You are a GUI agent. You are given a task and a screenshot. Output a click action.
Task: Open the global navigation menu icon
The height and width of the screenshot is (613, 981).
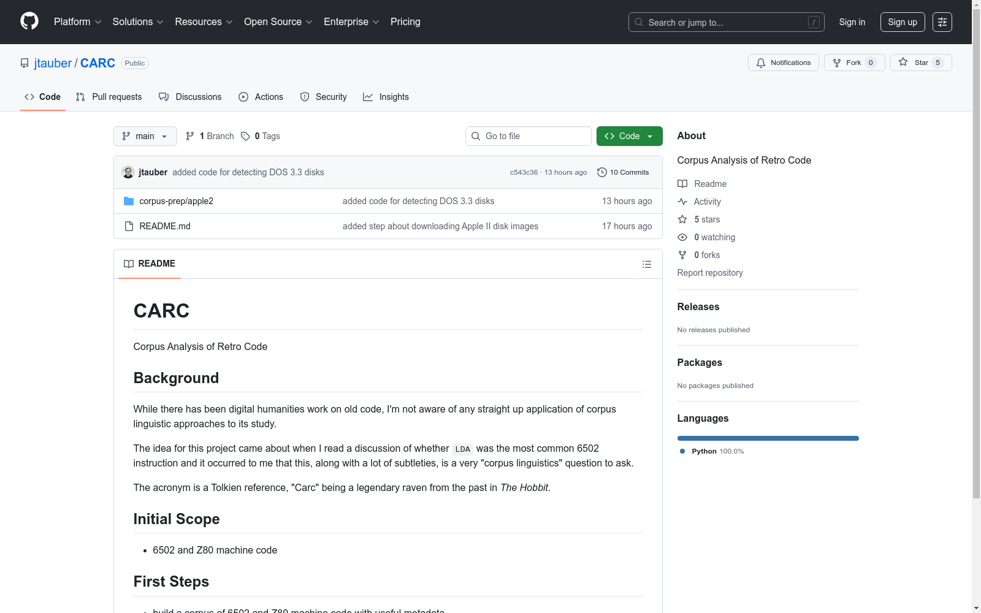coord(942,22)
